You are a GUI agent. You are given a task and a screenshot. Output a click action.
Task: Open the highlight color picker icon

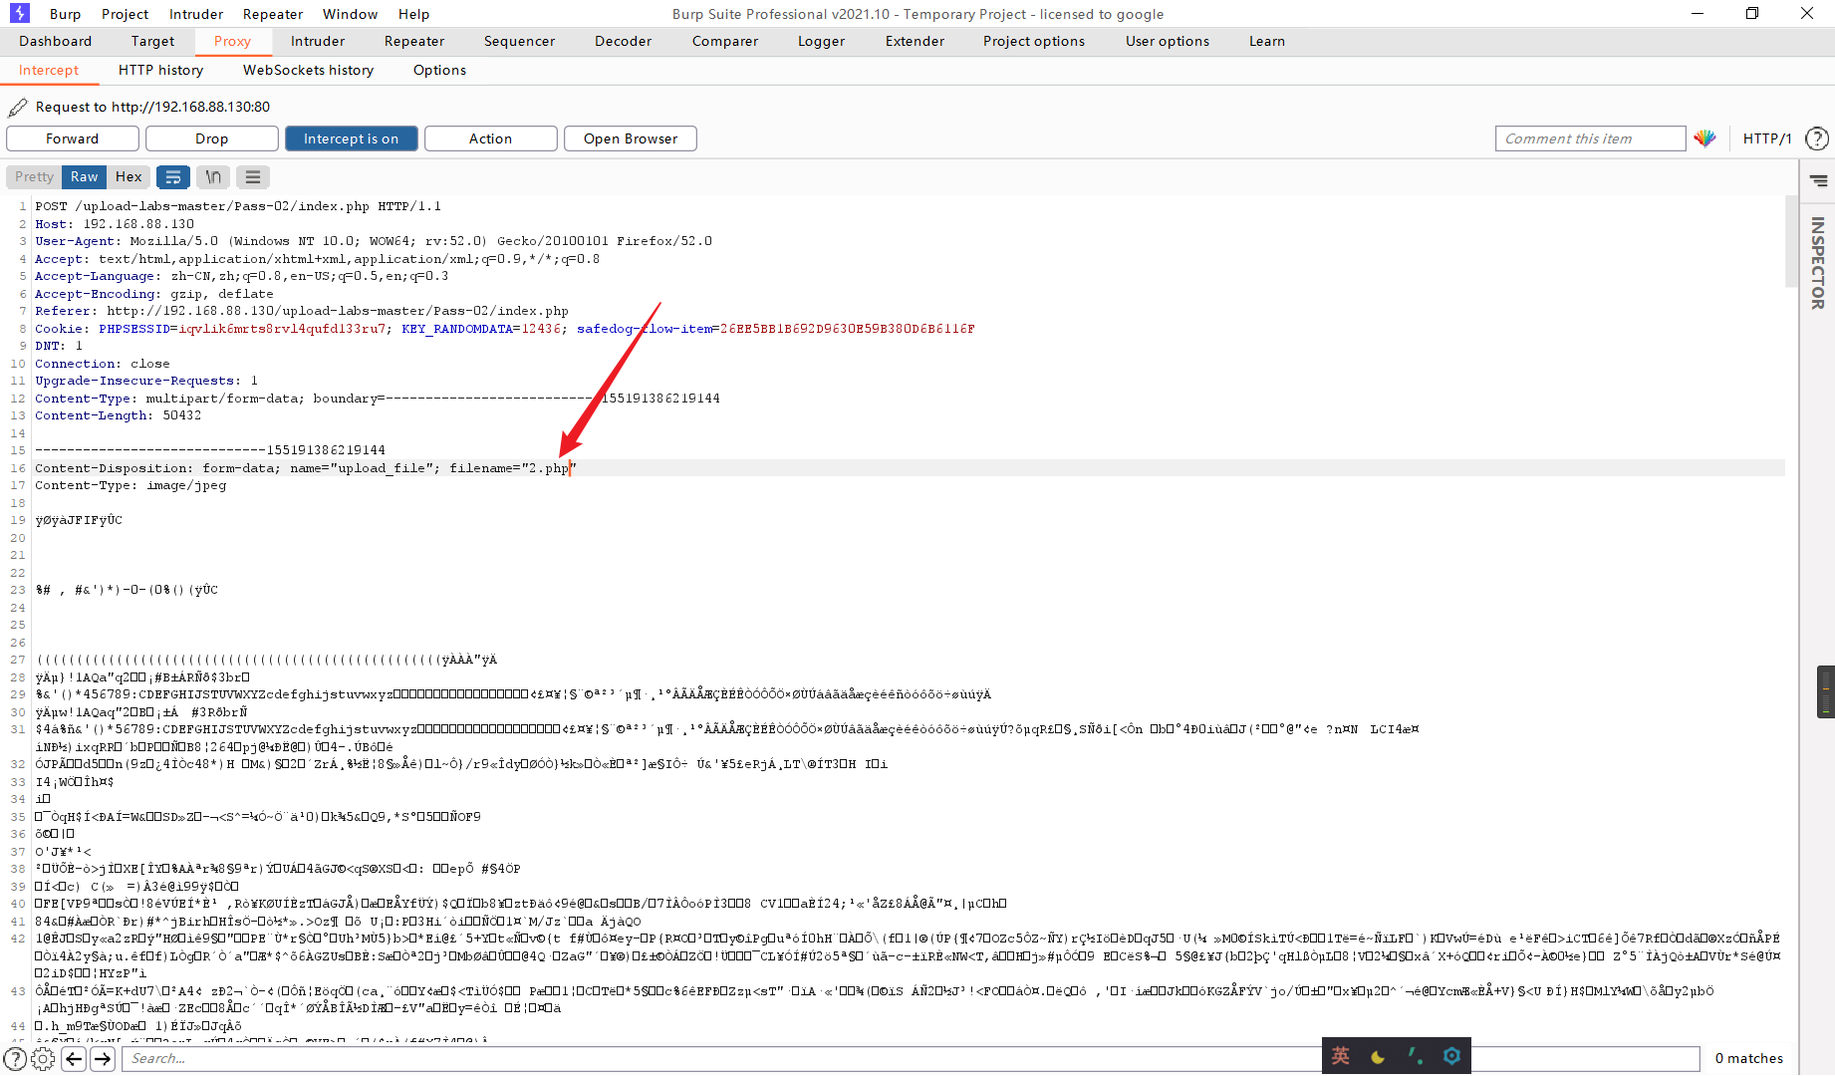click(1704, 138)
